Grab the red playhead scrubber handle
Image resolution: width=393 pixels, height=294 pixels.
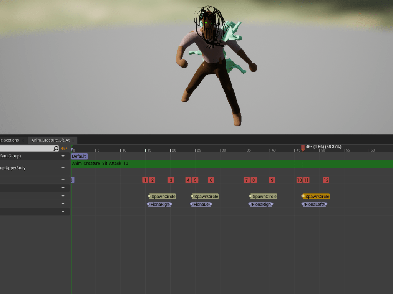point(303,148)
